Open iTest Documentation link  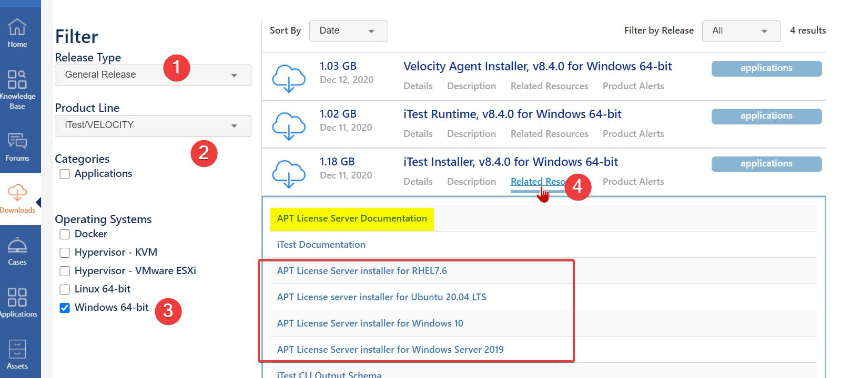point(321,245)
